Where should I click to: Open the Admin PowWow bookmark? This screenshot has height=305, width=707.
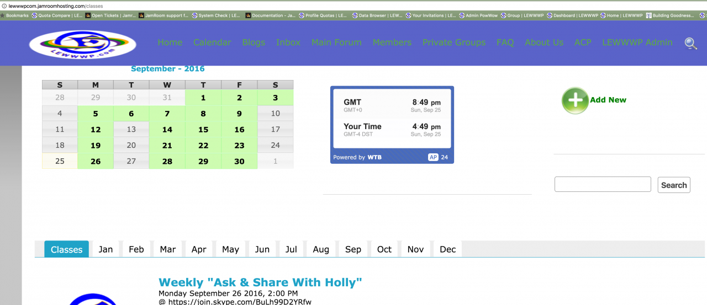point(478,15)
